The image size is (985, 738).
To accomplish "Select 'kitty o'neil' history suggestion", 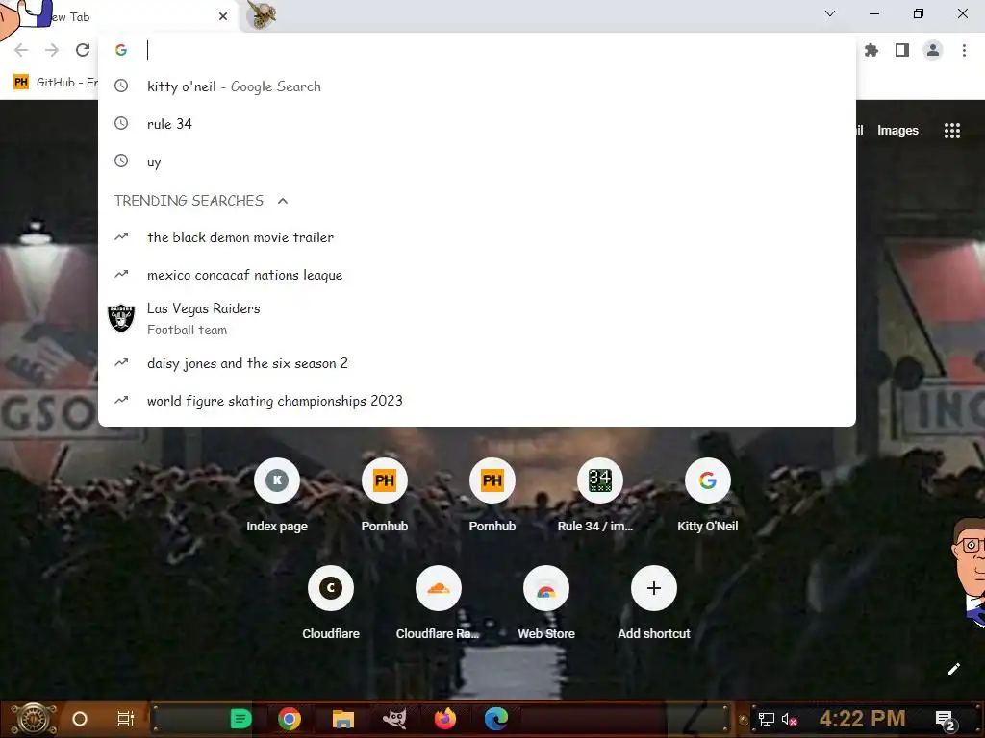I will pos(477,86).
